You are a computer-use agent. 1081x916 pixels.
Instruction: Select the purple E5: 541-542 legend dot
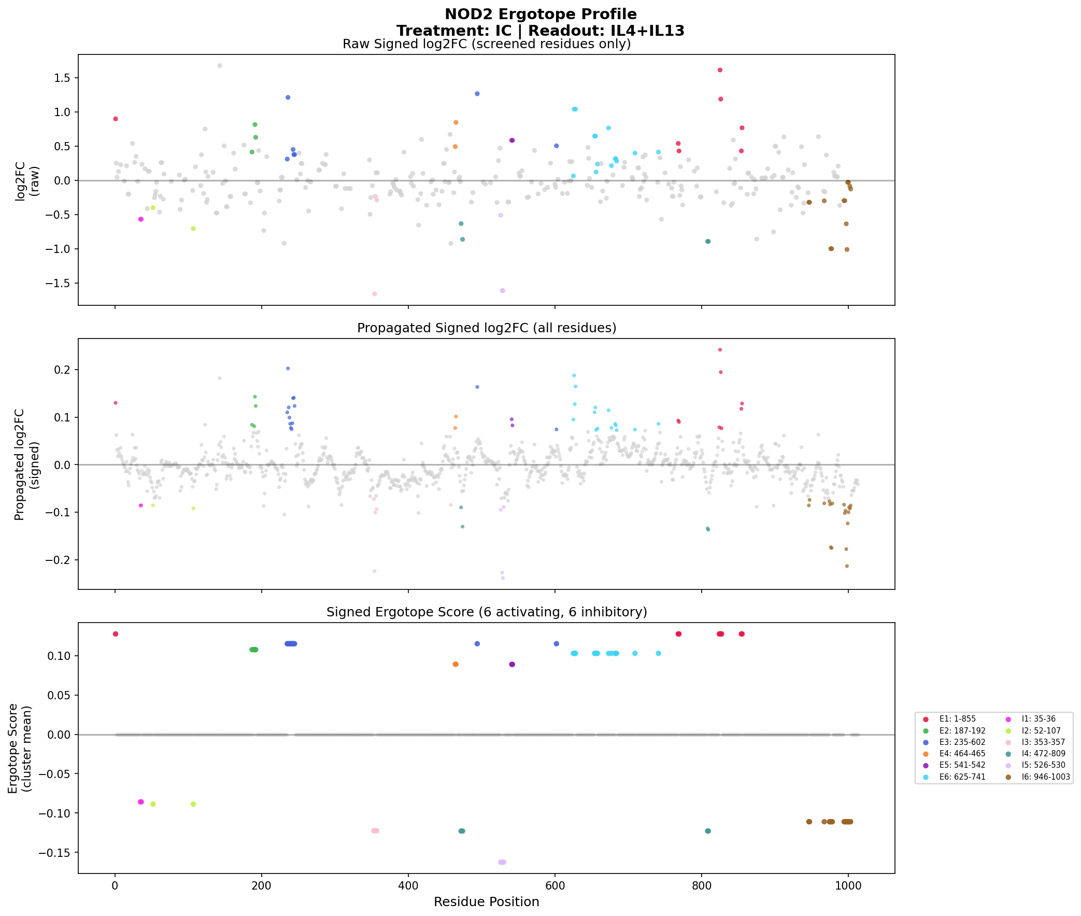click(926, 766)
